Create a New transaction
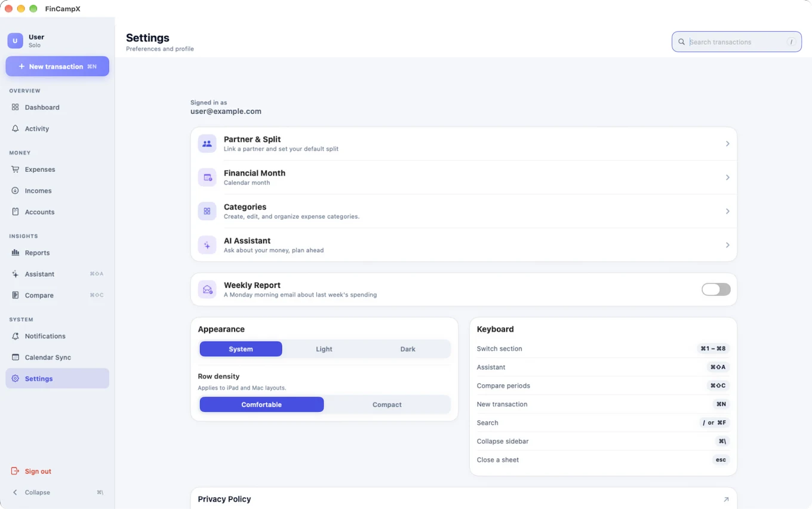812x509 pixels. [x=57, y=66]
